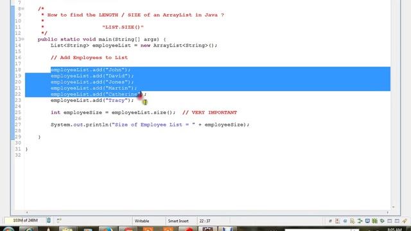Click the "// VERY IMPORTANT" comment
The height and width of the screenshot is (231, 411).
pos(210,113)
